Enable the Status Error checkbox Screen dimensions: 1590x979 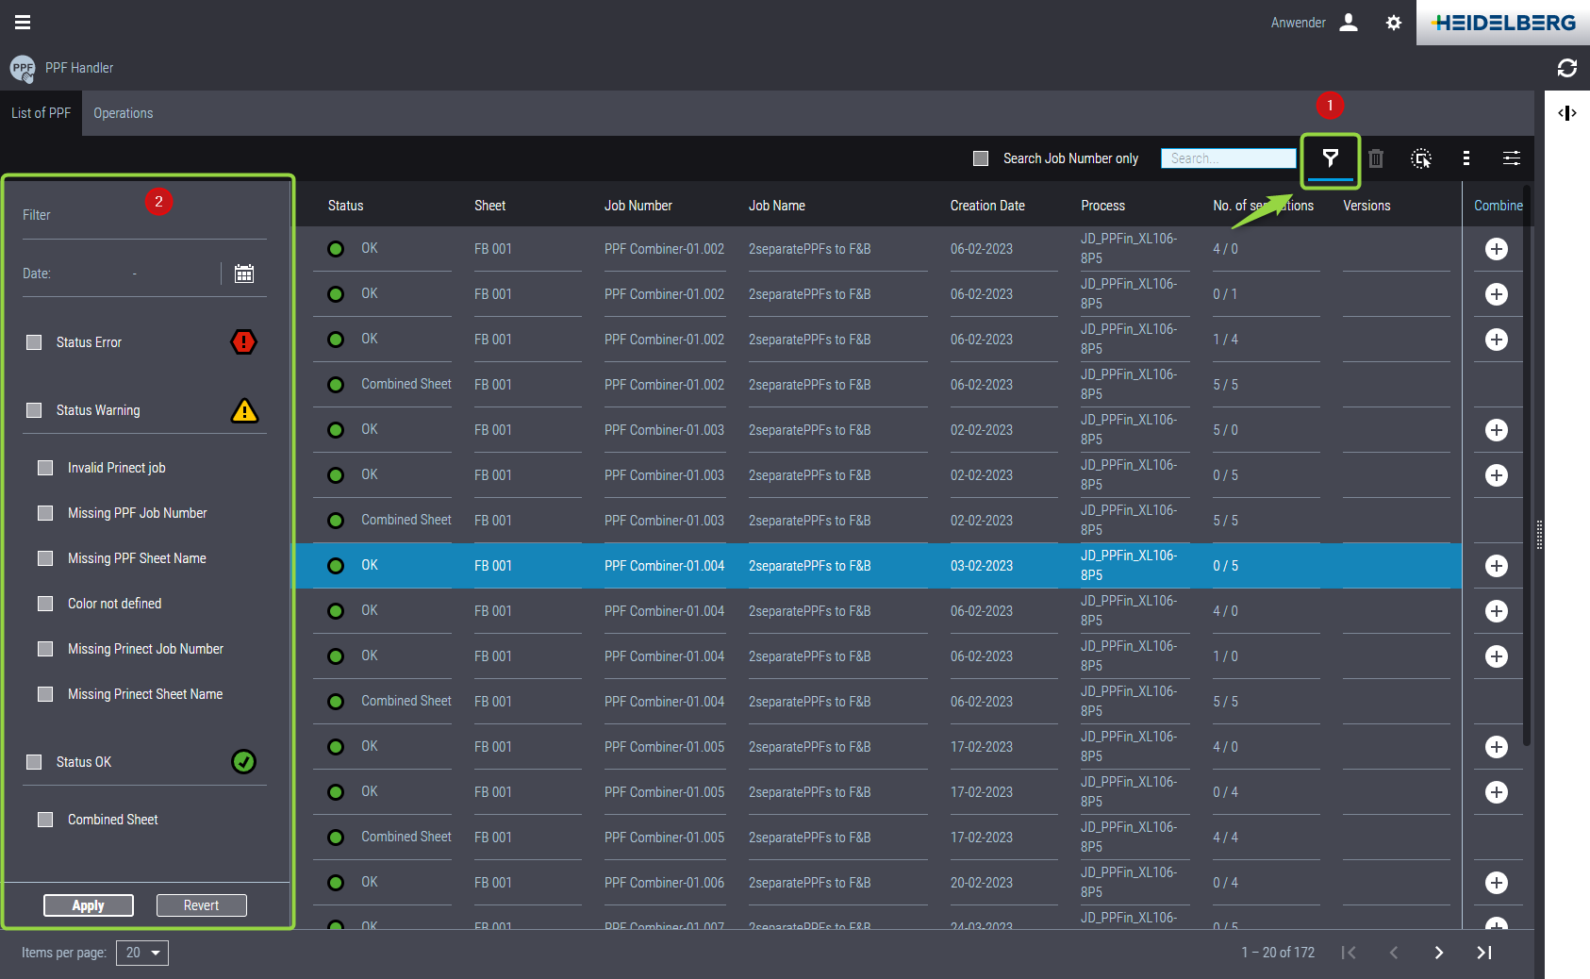pos(35,342)
